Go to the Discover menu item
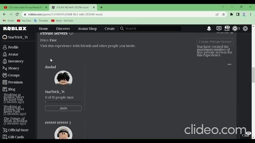 pos(63,29)
